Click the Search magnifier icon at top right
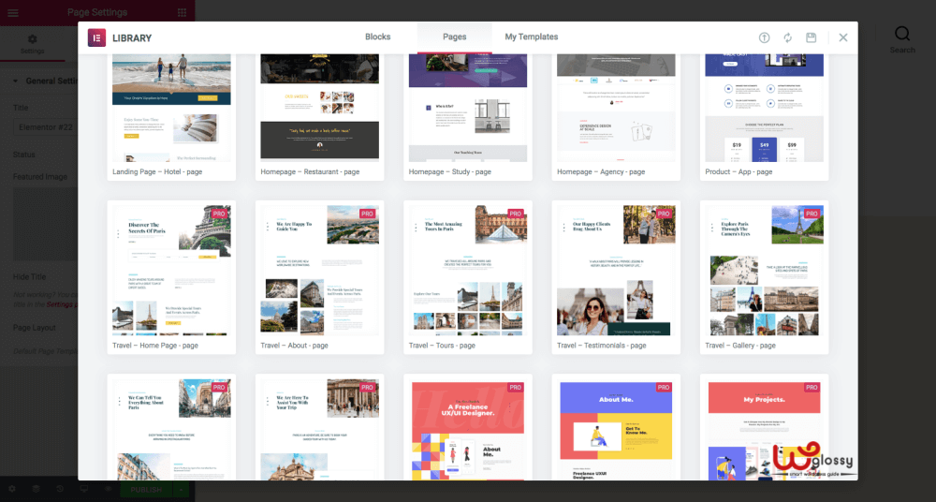The image size is (936, 502). [x=902, y=34]
